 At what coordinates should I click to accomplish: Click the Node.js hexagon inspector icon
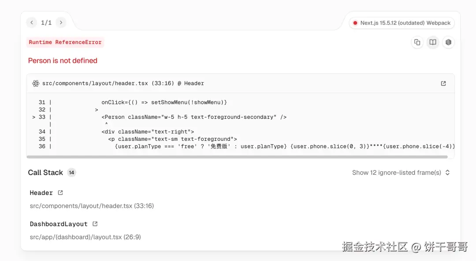point(448,42)
